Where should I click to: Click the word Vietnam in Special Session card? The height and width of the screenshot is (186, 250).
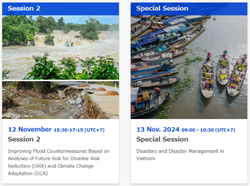(x=146, y=158)
